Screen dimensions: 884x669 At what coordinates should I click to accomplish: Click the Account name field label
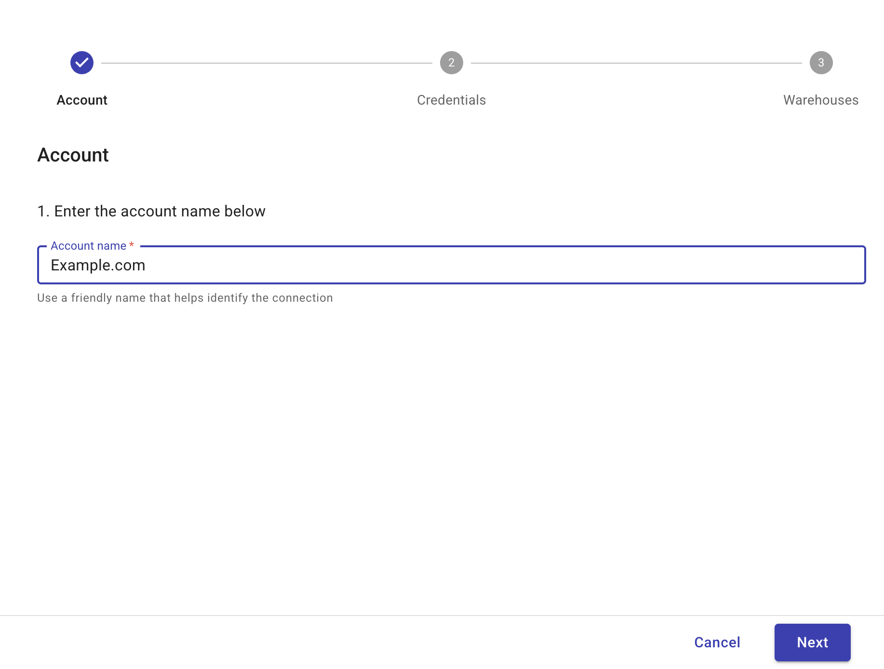tap(89, 245)
